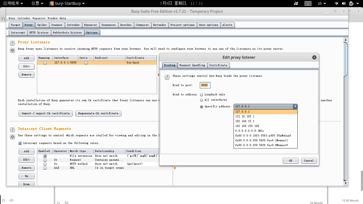The height and width of the screenshot is (204, 363).
Task: Open the Intercept Client Requests gear icon
Action: pyautogui.click(x=12, y=137)
